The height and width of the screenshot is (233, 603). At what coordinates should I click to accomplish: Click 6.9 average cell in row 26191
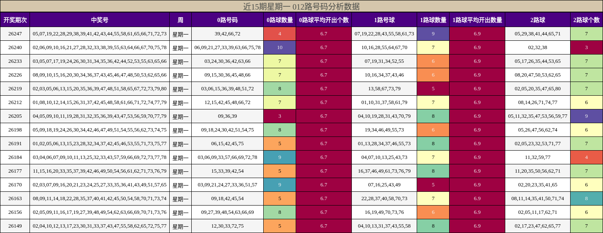tap(477, 144)
